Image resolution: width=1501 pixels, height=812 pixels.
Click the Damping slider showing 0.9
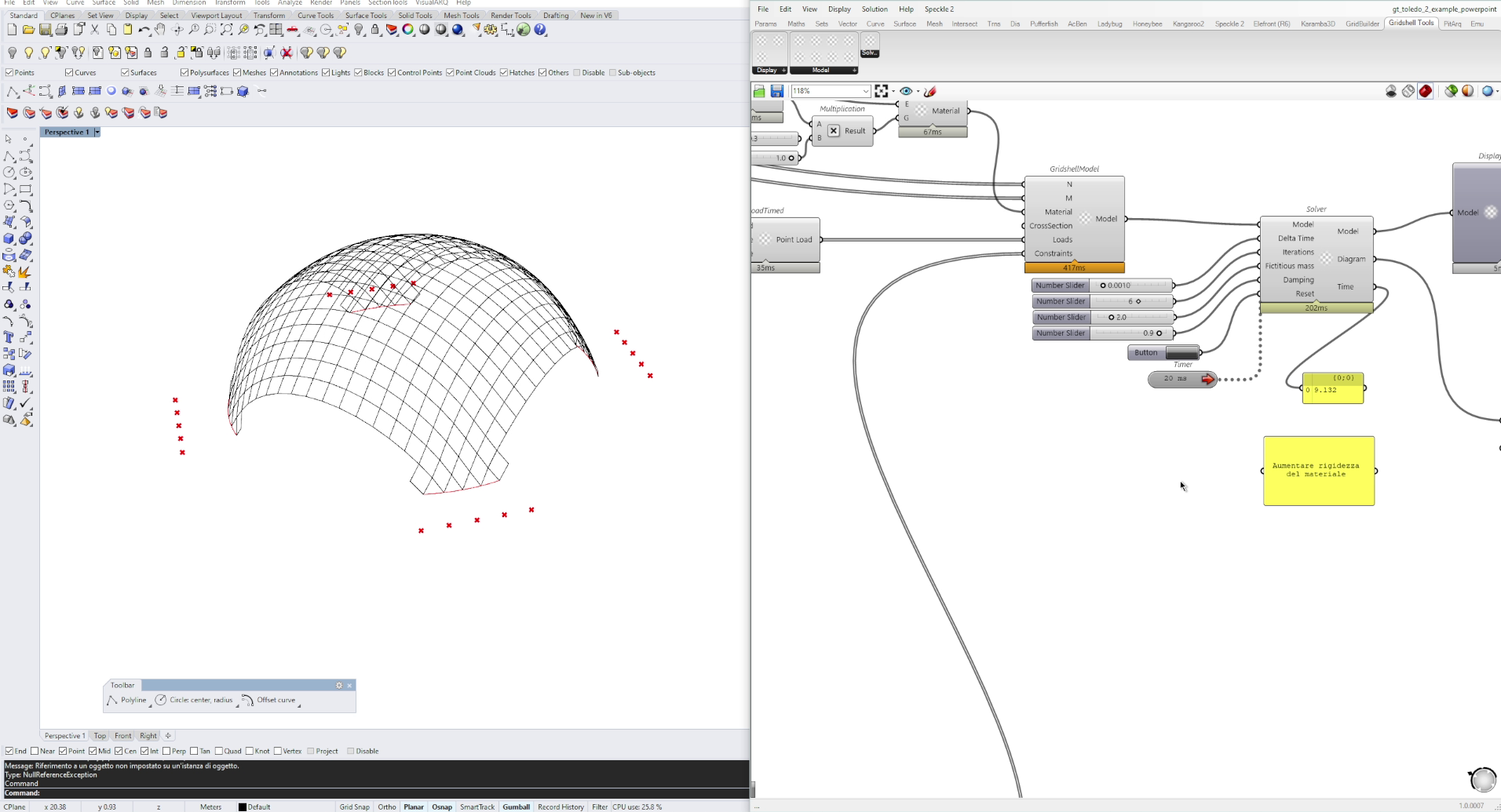(x=1103, y=333)
